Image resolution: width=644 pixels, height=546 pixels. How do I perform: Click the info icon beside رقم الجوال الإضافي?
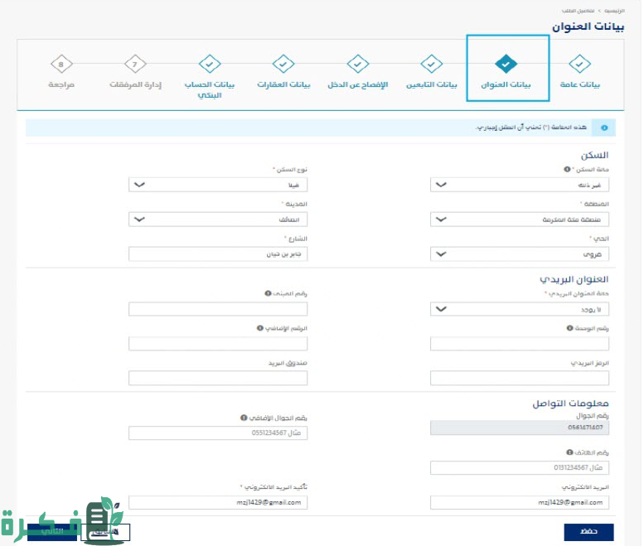point(244,418)
